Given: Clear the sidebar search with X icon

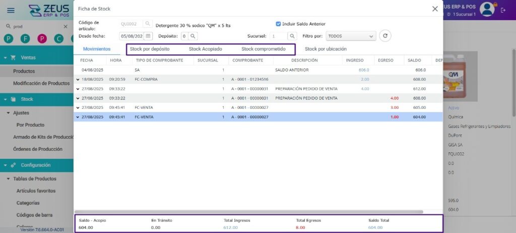Looking at the screenshot, I should 66,26.
